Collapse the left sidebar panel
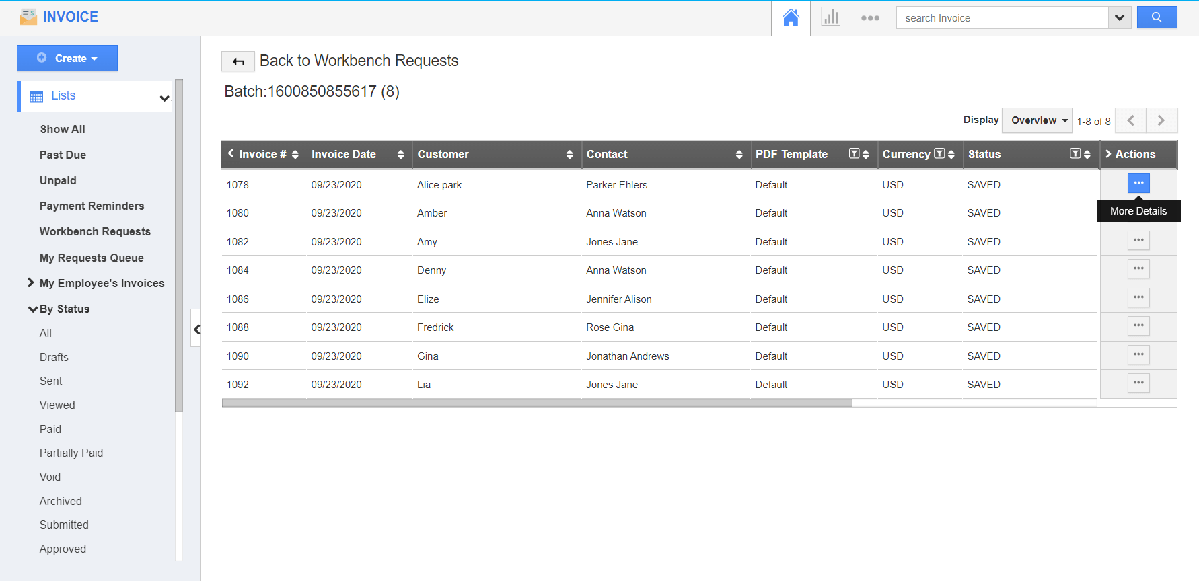 tap(196, 329)
